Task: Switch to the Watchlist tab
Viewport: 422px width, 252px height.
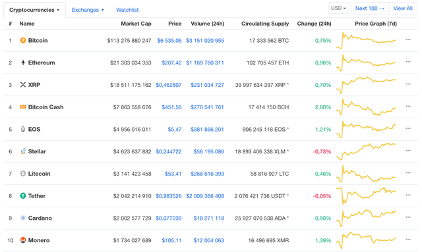Action: tap(127, 10)
